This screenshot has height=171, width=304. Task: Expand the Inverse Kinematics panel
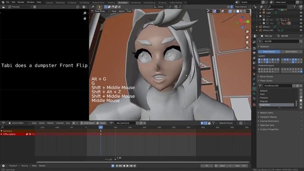pyautogui.click(x=269, y=121)
